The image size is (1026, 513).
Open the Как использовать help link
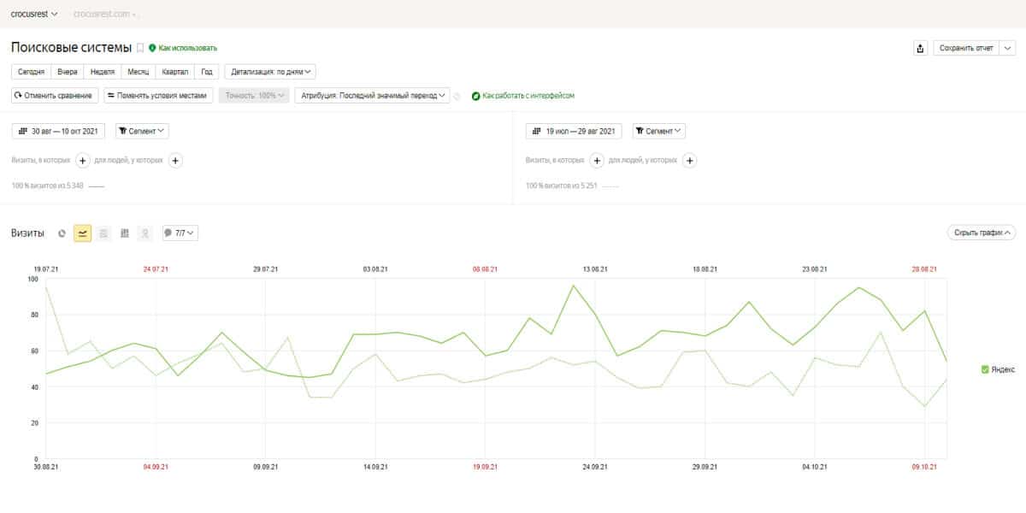(183, 48)
